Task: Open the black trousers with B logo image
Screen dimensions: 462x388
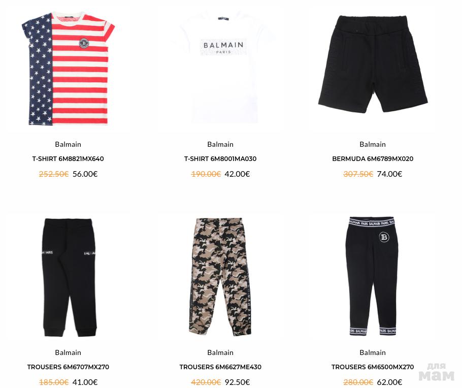Action: coord(373,277)
